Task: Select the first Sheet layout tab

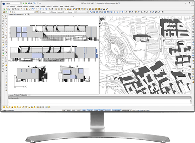Action: pyautogui.click(x=17, y=95)
